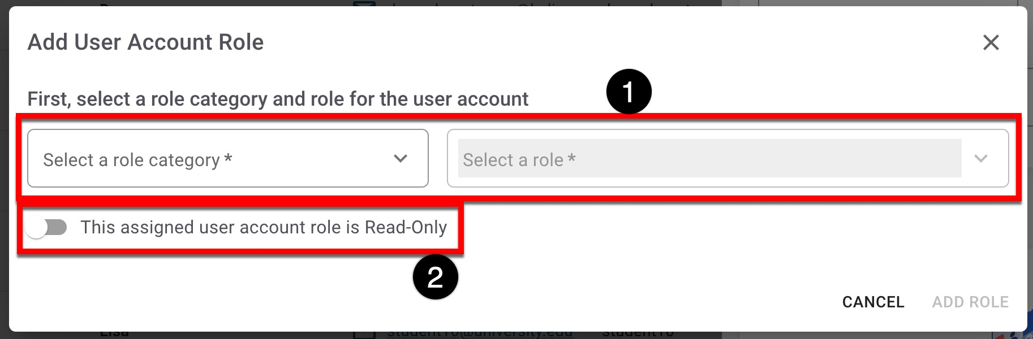Click the role category instruction heading
This screenshot has height=339, width=1033.
(278, 99)
